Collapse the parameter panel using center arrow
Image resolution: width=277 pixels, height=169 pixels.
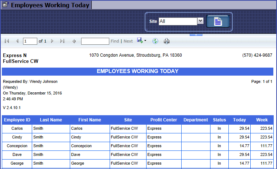[196, 35]
